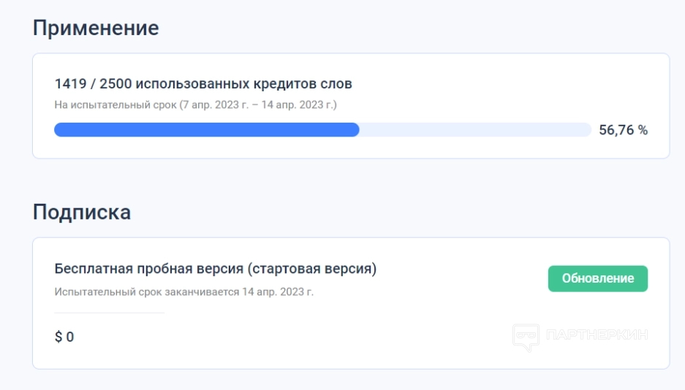Image resolution: width=685 pixels, height=390 pixels.
Task: Click the Партнеркин chat bubble logo icon
Action: (526, 337)
